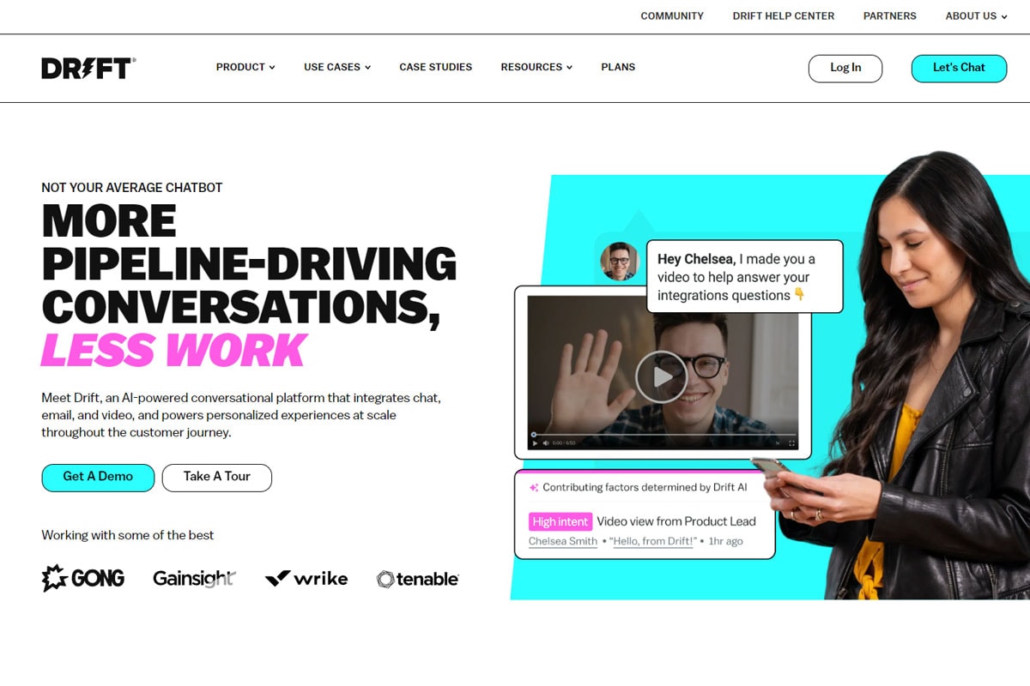The width and height of the screenshot is (1030, 686).
Task: Click the sparkle icon beside Contributing factors
Action: [534, 488]
